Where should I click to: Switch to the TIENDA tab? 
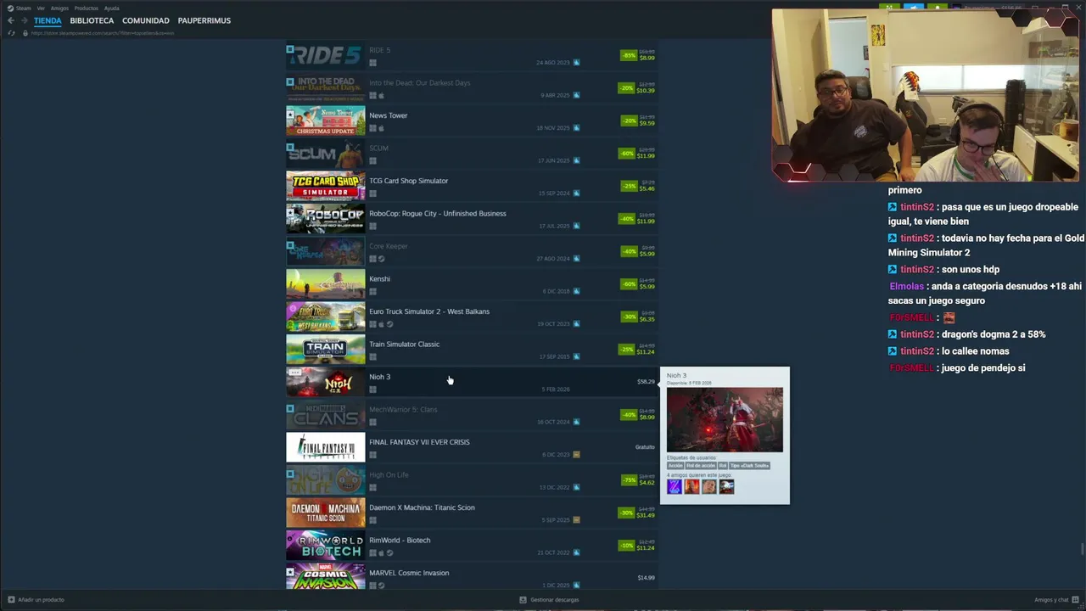(x=48, y=20)
